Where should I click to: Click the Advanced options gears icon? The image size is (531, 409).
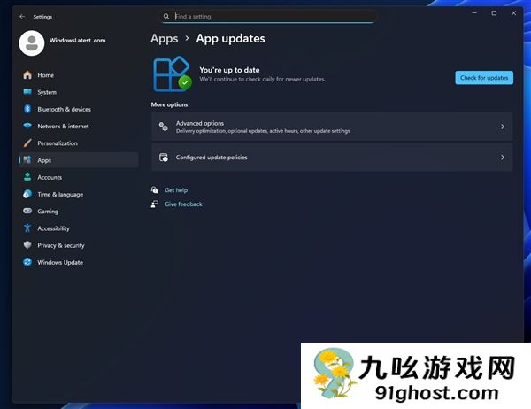click(x=164, y=127)
